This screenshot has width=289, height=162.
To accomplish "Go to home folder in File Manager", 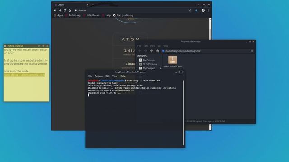I will pyautogui.click(x=158, y=51).
